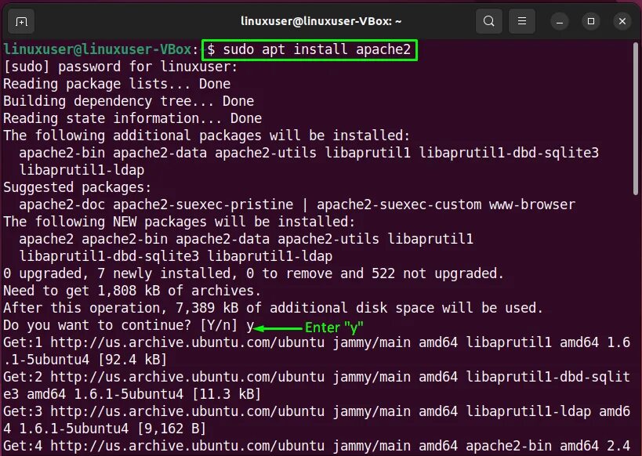Click 'Reading package lists... Done' line
The height and width of the screenshot is (456, 642).
coord(117,84)
